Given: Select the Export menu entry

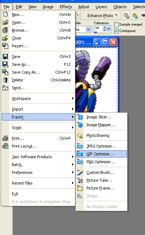Looking at the screenshot, I should click(38, 117).
